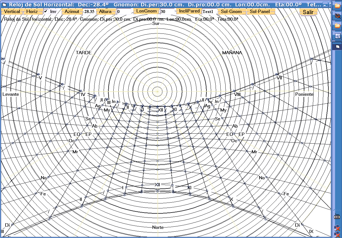Click the disconnected network icon just below the keyboard
The width and height of the screenshot is (342, 238).
(x=337, y=228)
